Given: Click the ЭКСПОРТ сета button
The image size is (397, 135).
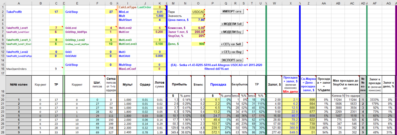Looking at the screenshot, I should [232, 60].
